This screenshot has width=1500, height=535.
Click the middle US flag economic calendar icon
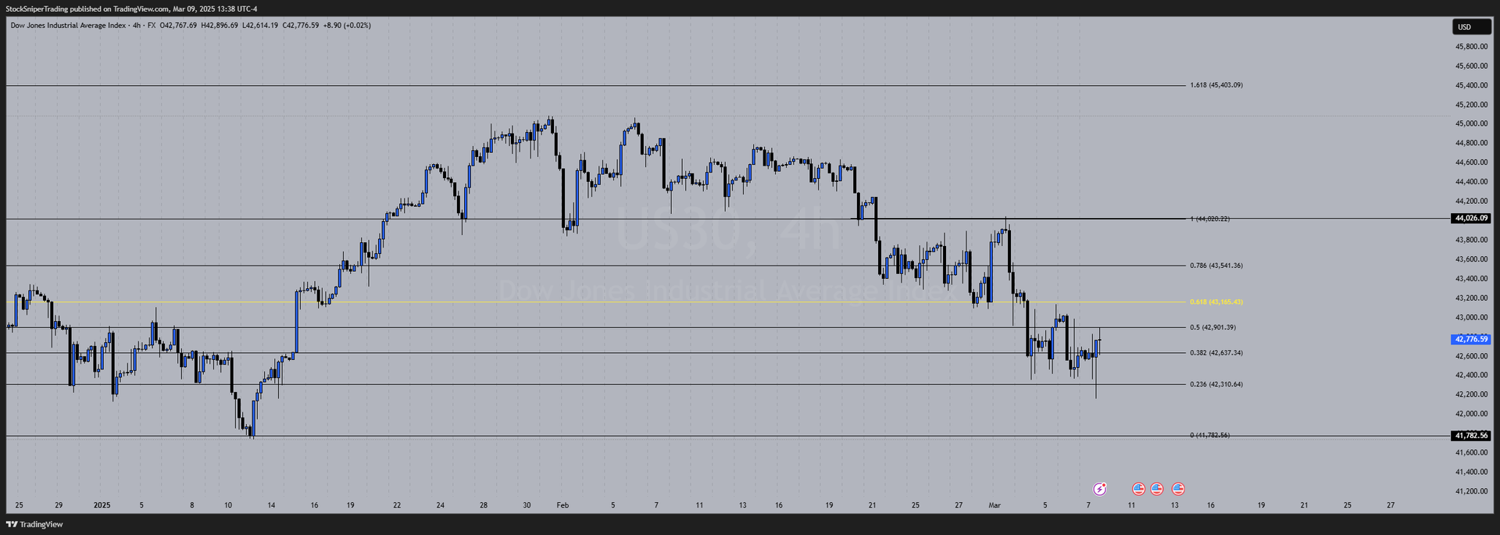click(1159, 488)
